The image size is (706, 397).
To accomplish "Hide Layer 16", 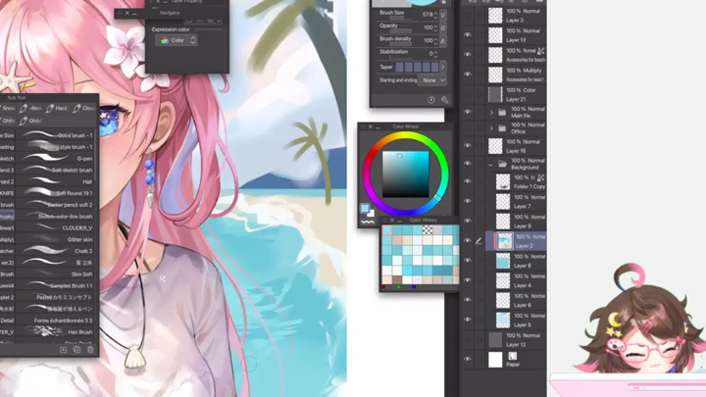I will 467,146.
